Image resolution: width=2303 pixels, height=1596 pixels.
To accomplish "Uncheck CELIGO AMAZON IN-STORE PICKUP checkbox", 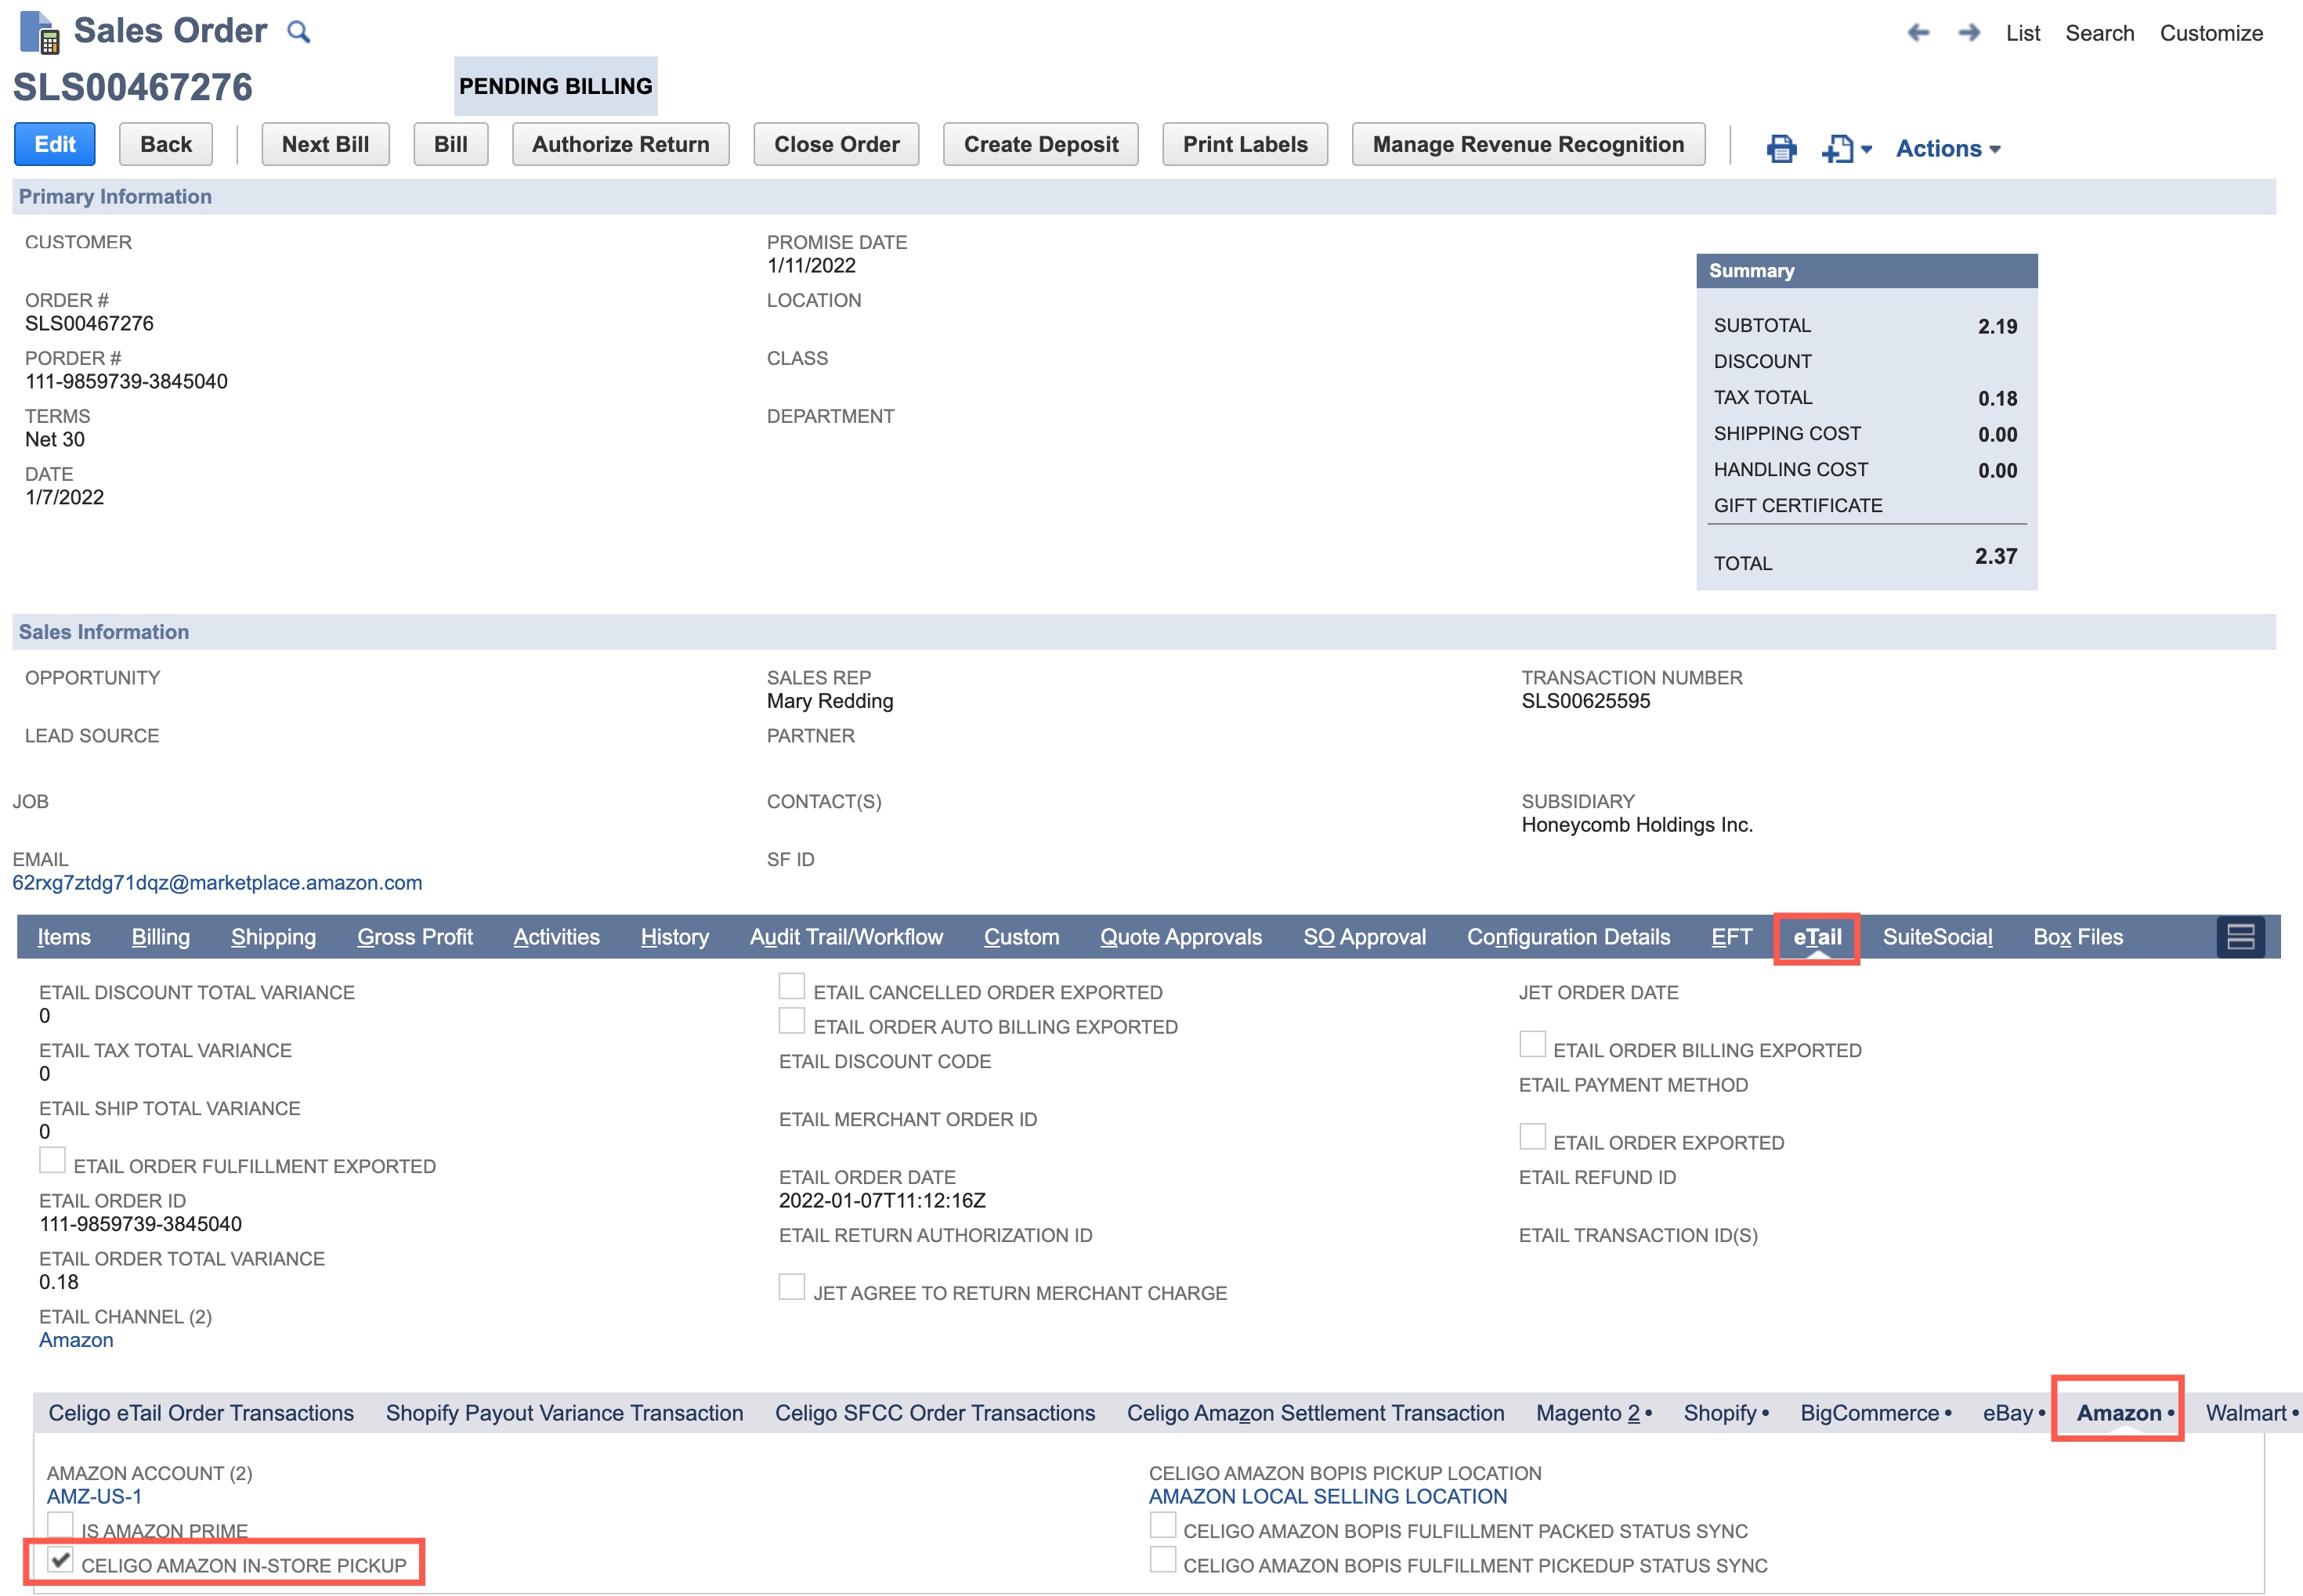I will pos(60,1560).
